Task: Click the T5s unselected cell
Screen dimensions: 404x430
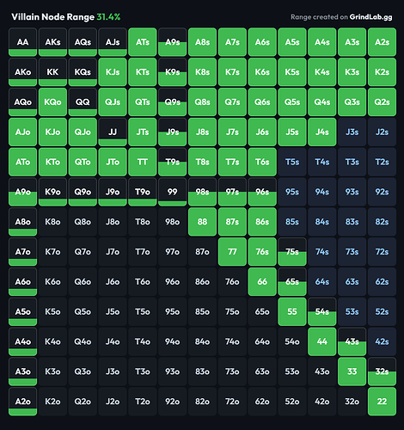Action: pyautogui.click(x=292, y=162)
